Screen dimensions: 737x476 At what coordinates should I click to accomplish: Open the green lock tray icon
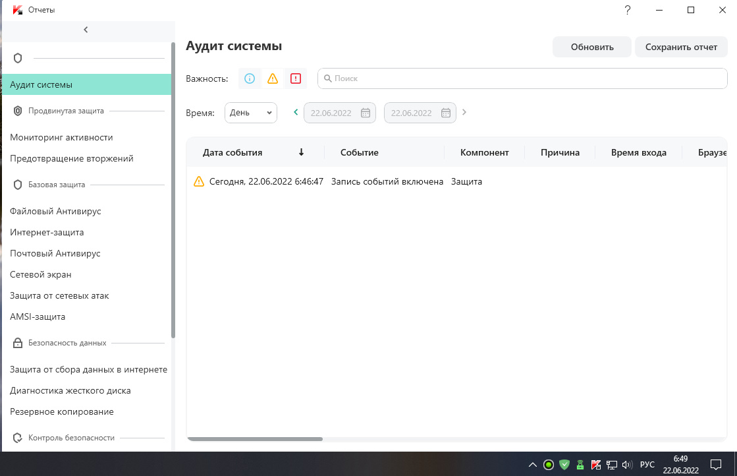pos(580,465)
